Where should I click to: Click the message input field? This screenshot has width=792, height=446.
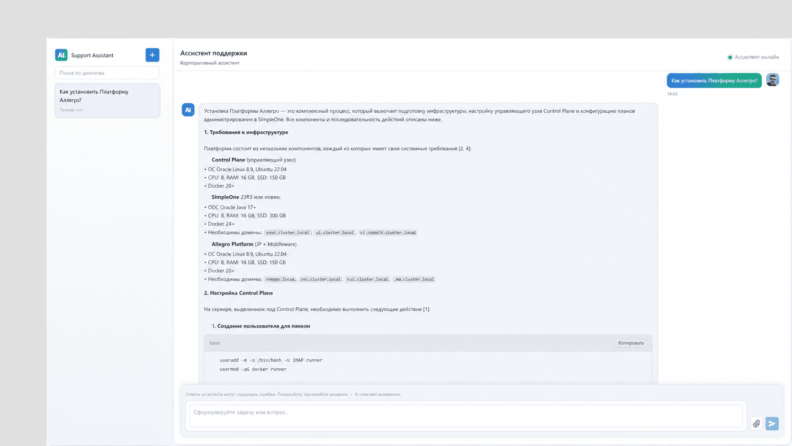click(x=466, y=416)
